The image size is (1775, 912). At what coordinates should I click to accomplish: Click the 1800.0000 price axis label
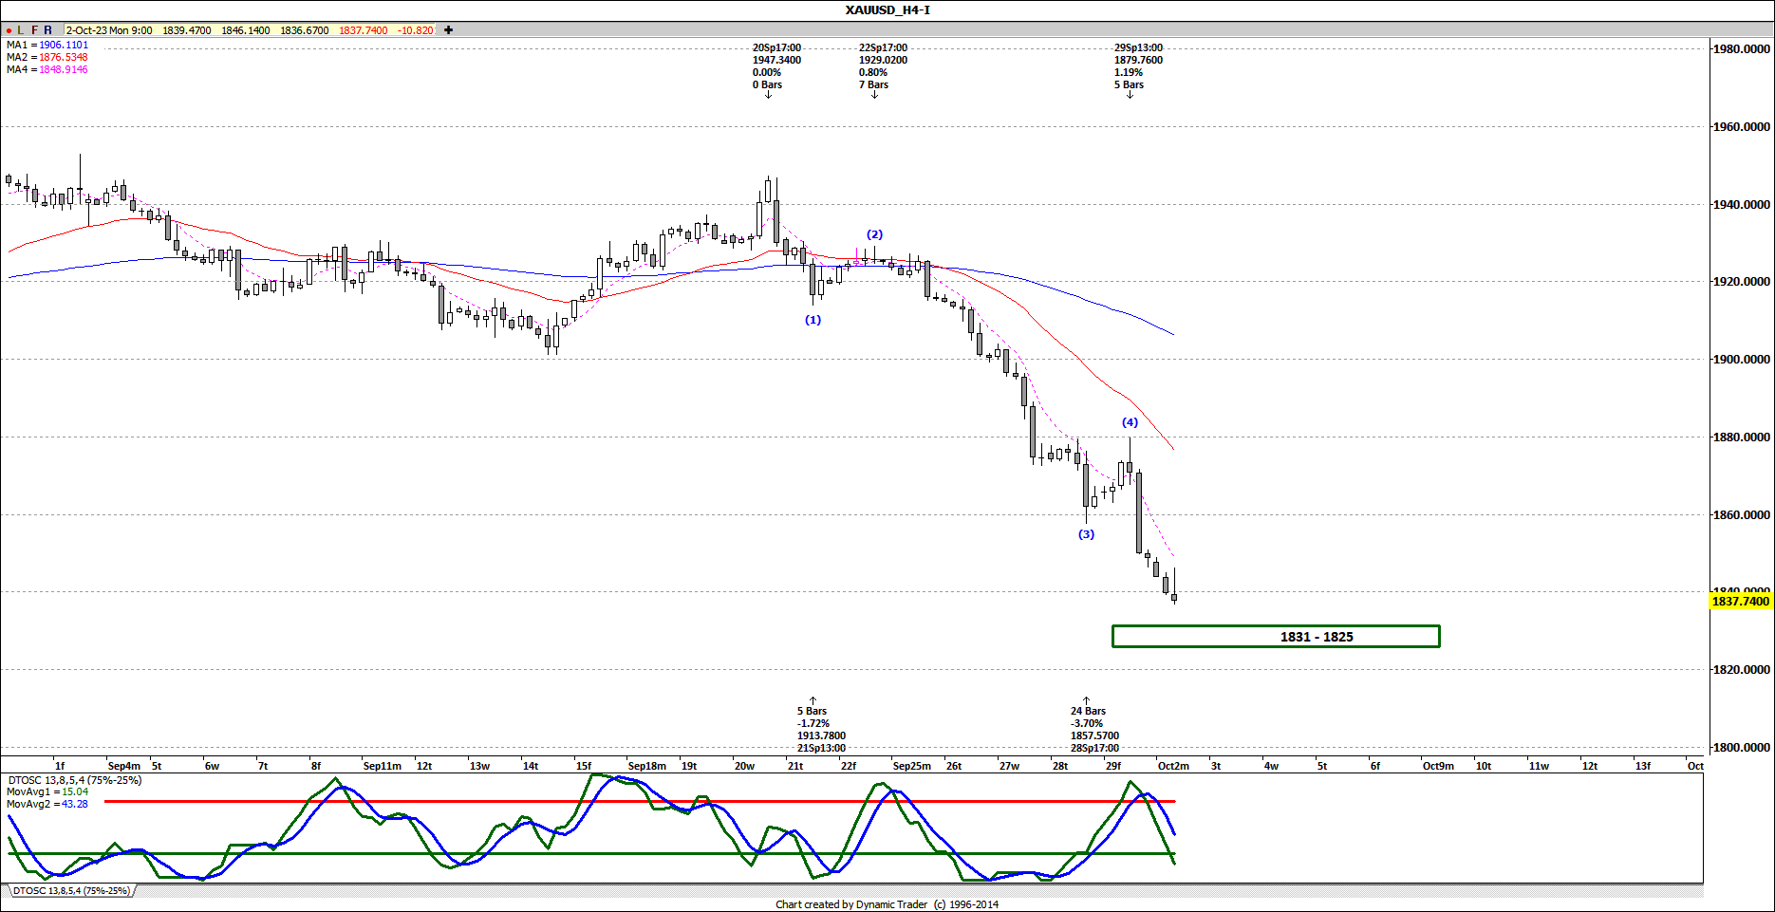coord(1741,748)
